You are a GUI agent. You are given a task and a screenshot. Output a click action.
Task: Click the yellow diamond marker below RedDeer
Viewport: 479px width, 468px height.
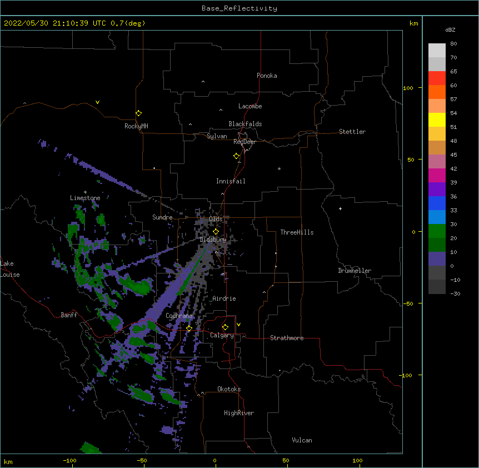[x=236, y=156]
